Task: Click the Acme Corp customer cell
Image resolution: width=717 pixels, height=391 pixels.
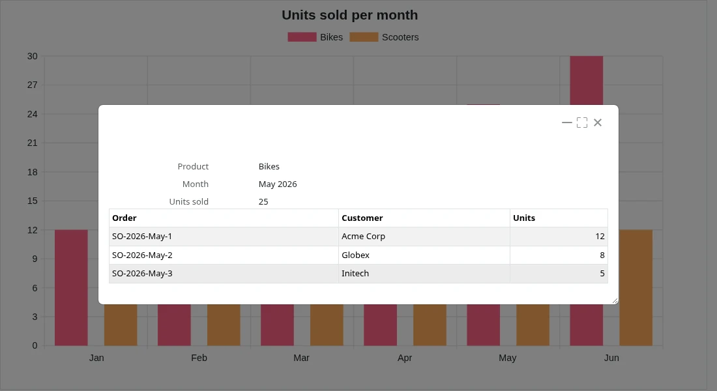Action: pyautogui.click(x=424, y=237)
